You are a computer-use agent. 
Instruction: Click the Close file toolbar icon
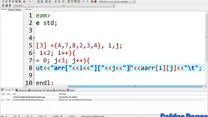click(x=16, y=1)
